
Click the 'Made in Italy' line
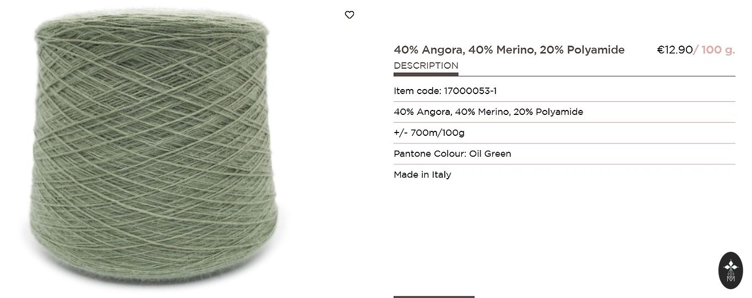point(422,174)
